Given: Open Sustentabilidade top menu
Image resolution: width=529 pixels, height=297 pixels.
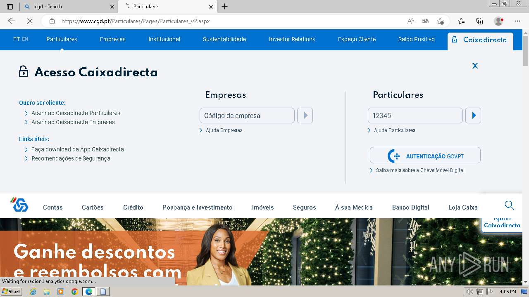Looking at the screenshot, I should click(224, 39).
